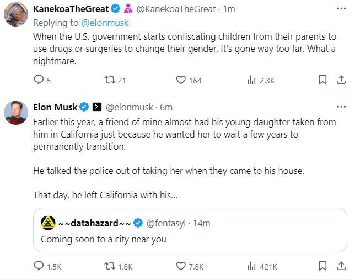Bookmark Elon Musk's tweet
This screenshot has height=280, width=355.
pyautogui.click(x=323, y=266)
